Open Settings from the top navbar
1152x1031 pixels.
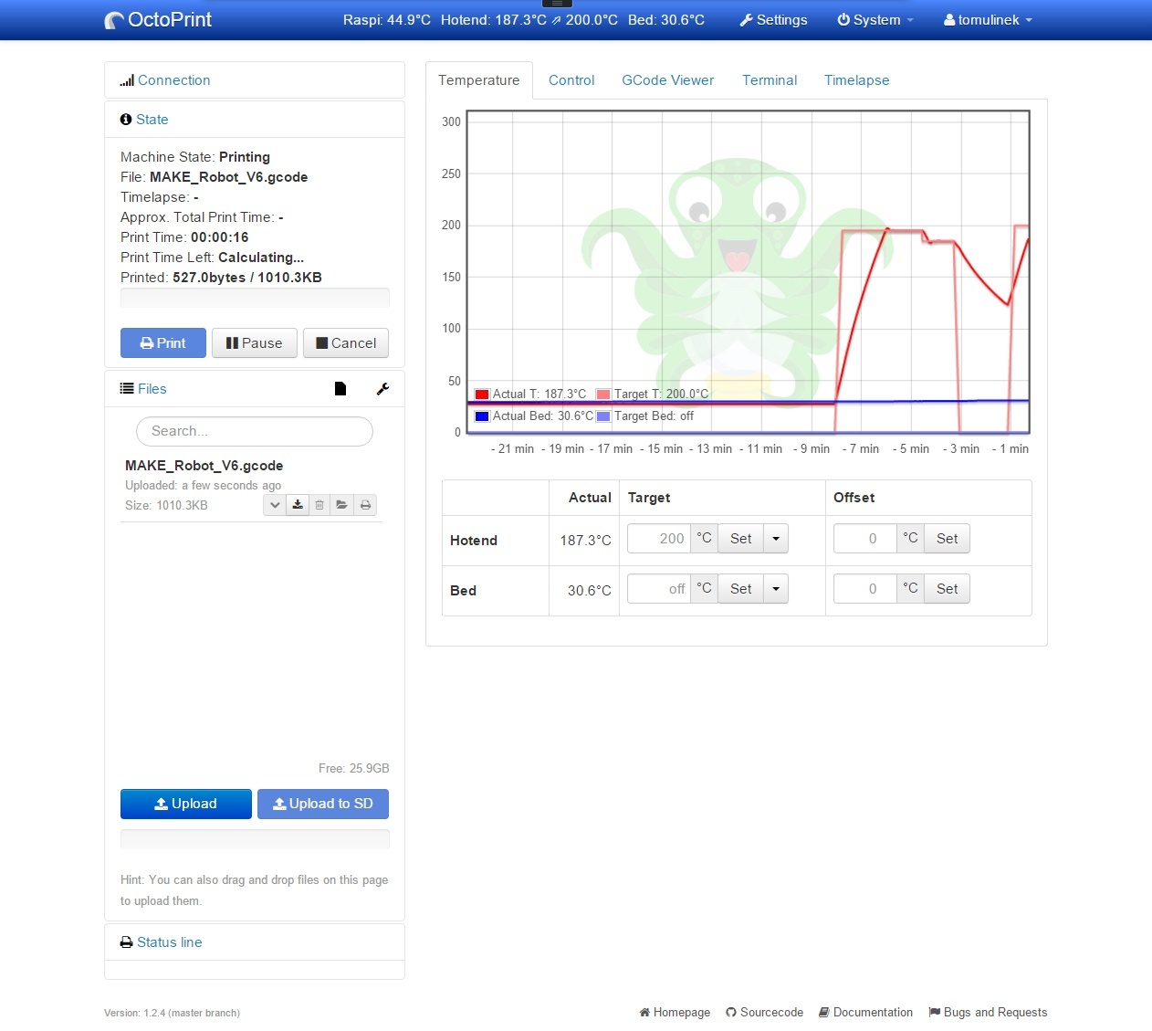773,20
